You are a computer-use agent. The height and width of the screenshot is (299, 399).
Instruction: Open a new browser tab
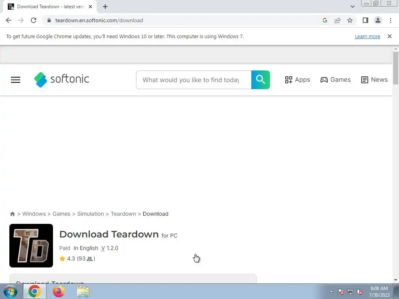pos(105,7)
